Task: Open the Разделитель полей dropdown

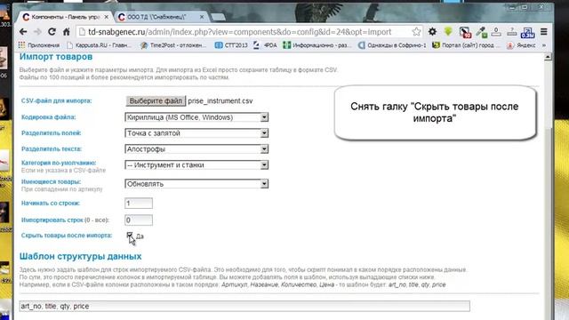Action: click(x=196, y=133)
